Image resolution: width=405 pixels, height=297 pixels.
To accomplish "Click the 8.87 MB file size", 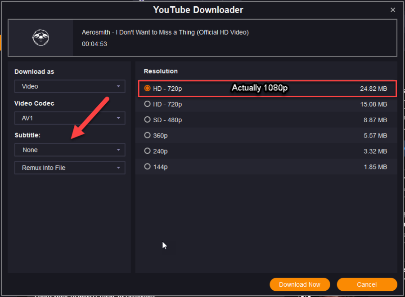I will point(375,120).
